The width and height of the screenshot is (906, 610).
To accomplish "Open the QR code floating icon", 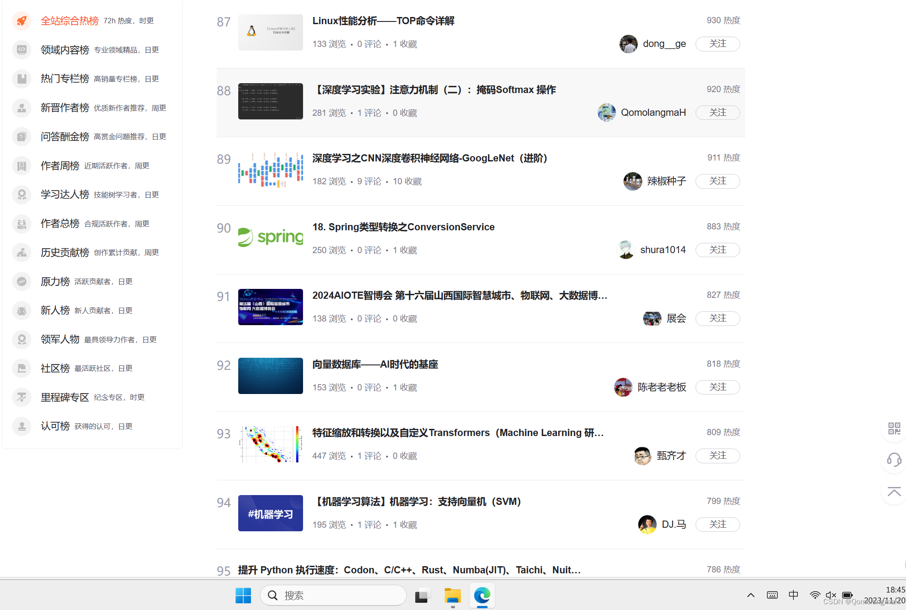I will pyautogui.click(x=894, y=428).
